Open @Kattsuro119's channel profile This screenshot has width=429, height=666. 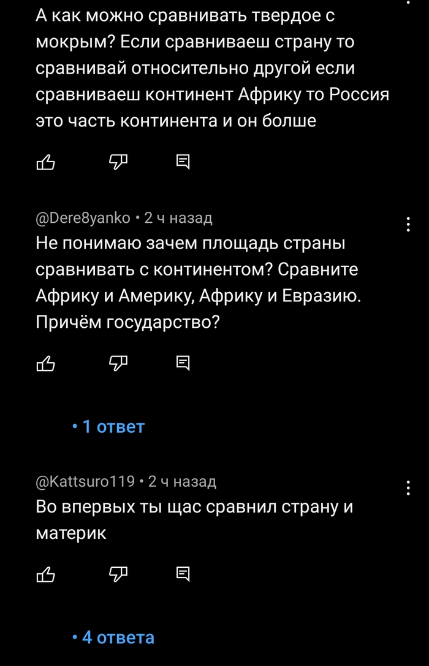pyautogui.click(x=86, y=481)
